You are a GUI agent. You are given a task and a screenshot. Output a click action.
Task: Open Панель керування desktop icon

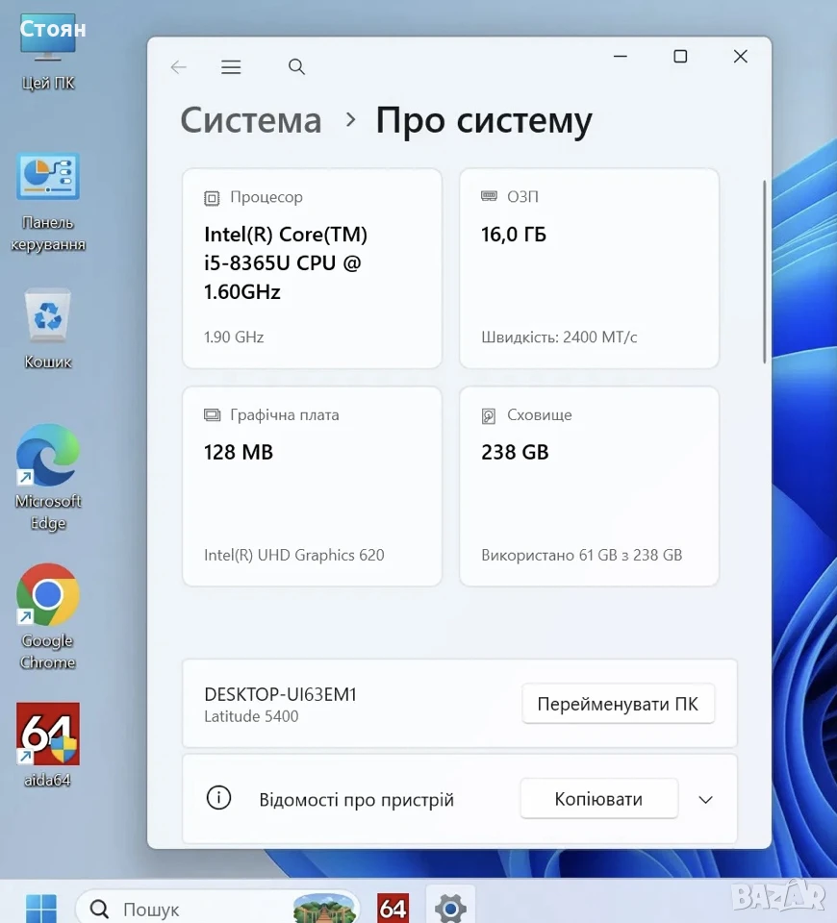coord(48,203)
